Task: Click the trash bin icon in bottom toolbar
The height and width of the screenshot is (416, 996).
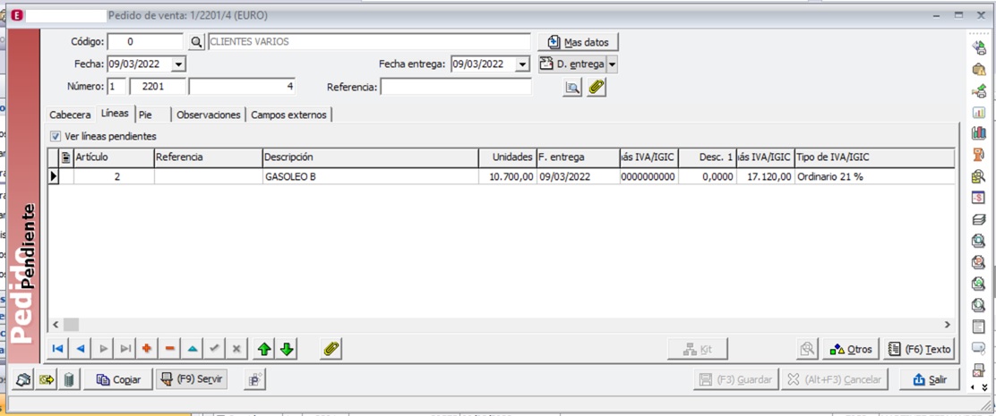Action: point(69,379)
